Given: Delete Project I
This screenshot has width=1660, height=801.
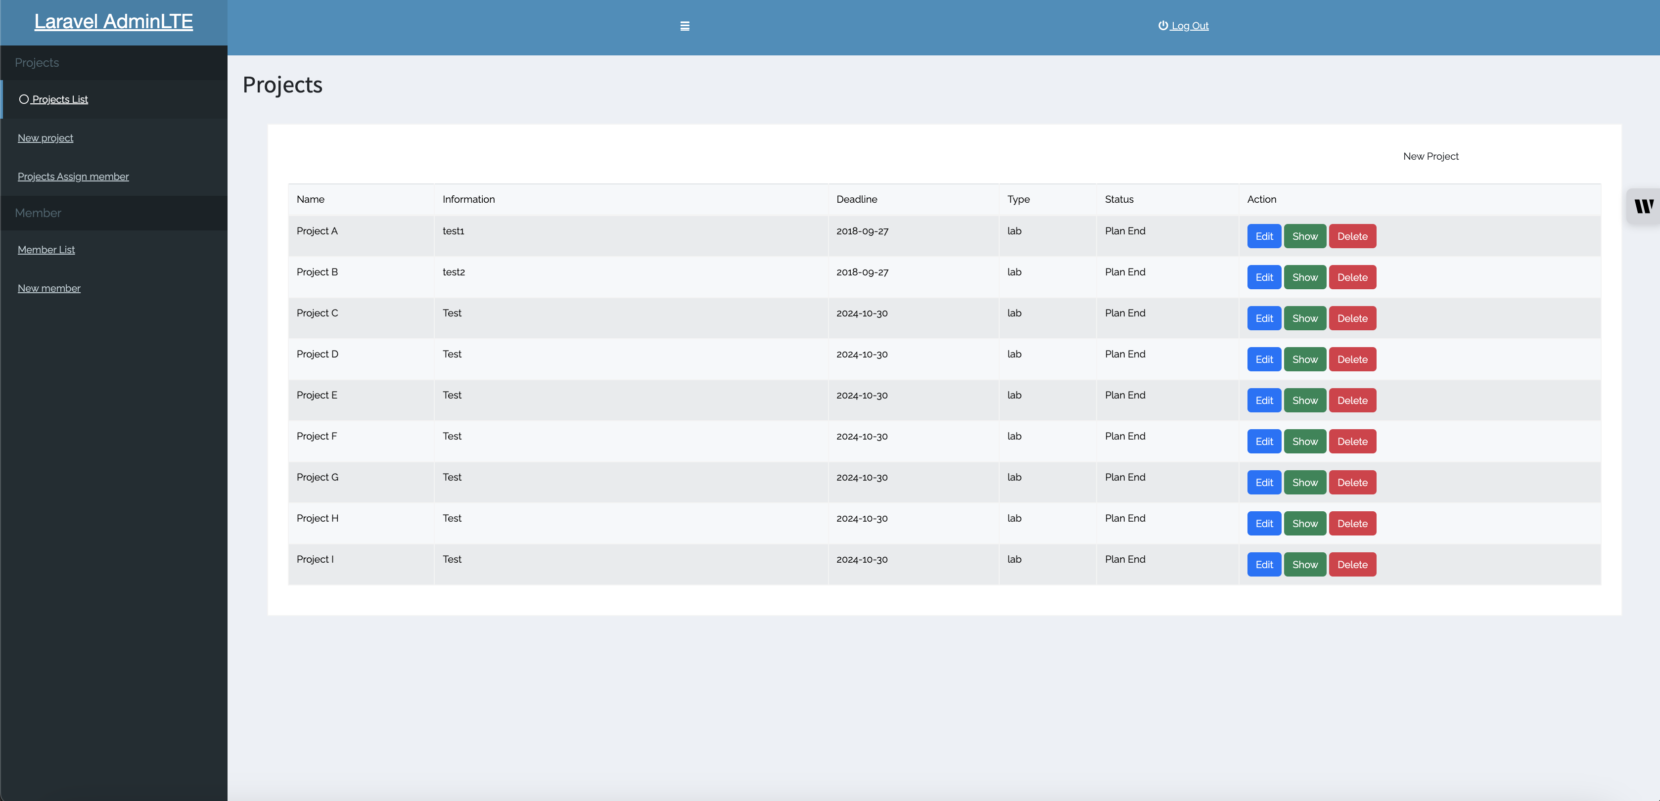Looking at the screenshot, I should 1352,564.
